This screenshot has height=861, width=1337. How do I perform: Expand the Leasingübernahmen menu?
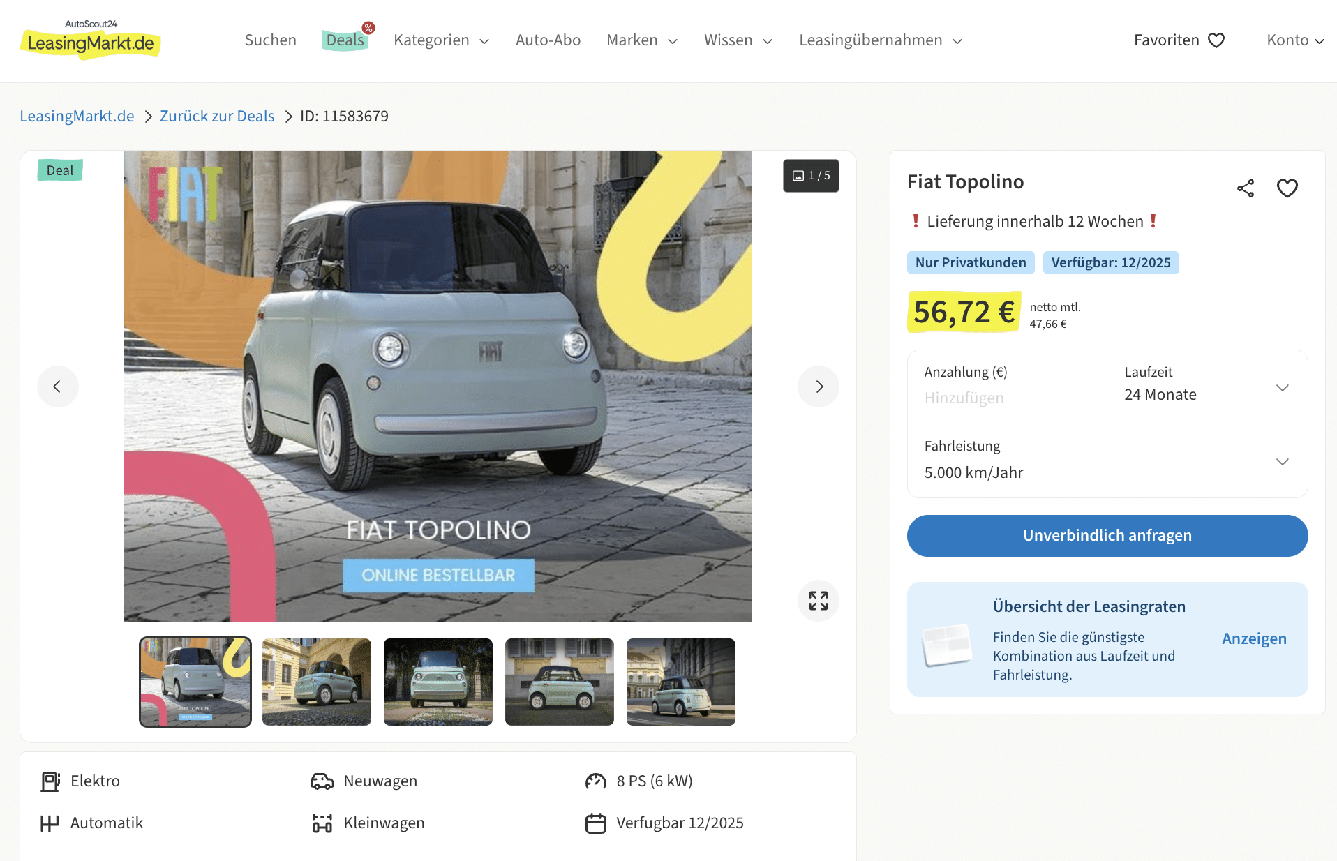[x=881, y=40]
